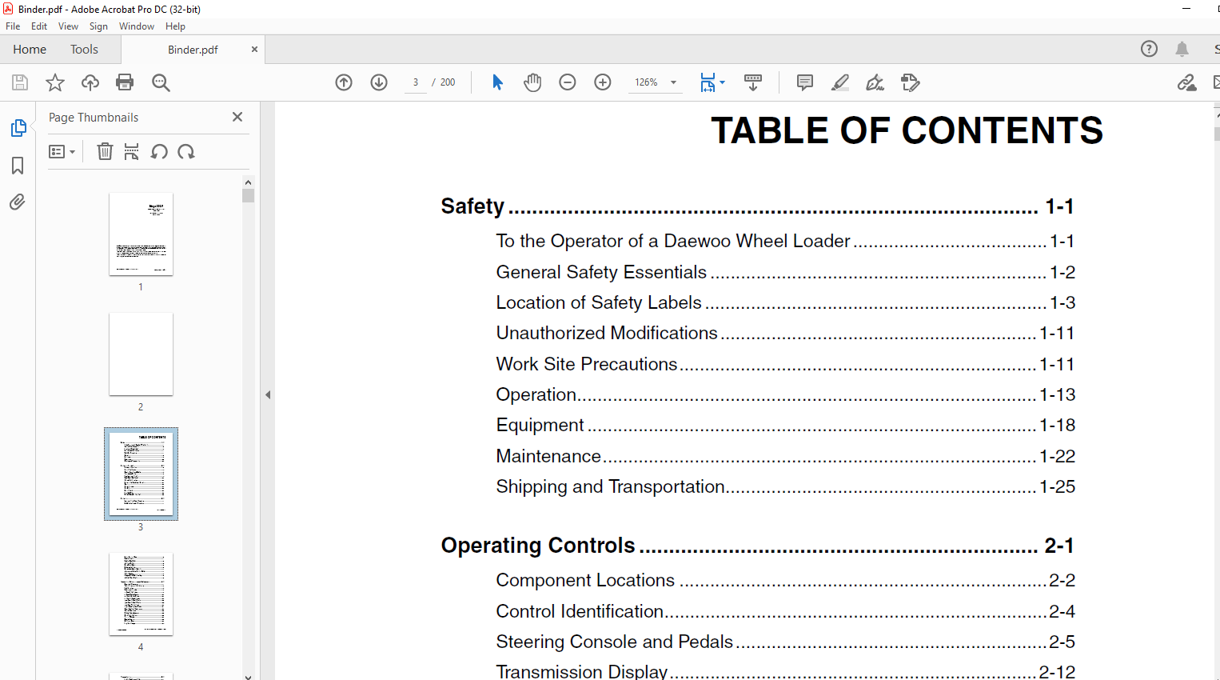Click the General Safety Essentials entry
Viewport: 1220px width, 680px height.
pos(786,272)
